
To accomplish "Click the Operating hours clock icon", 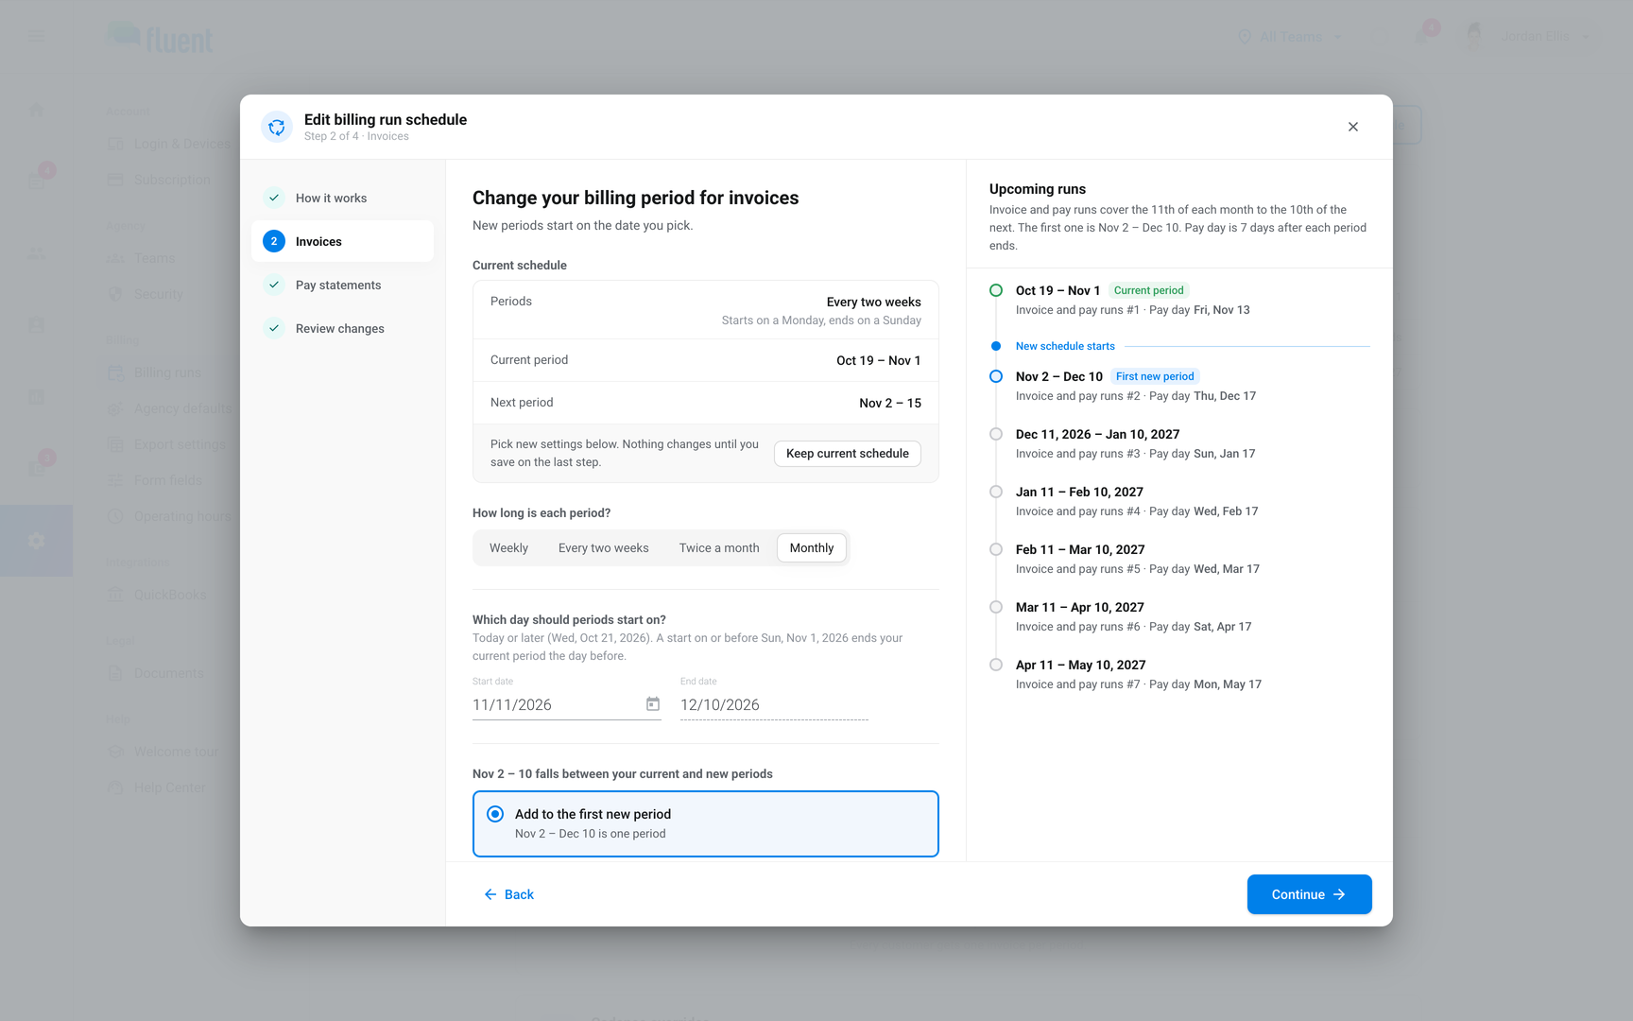I will click(x=116, y=516).
